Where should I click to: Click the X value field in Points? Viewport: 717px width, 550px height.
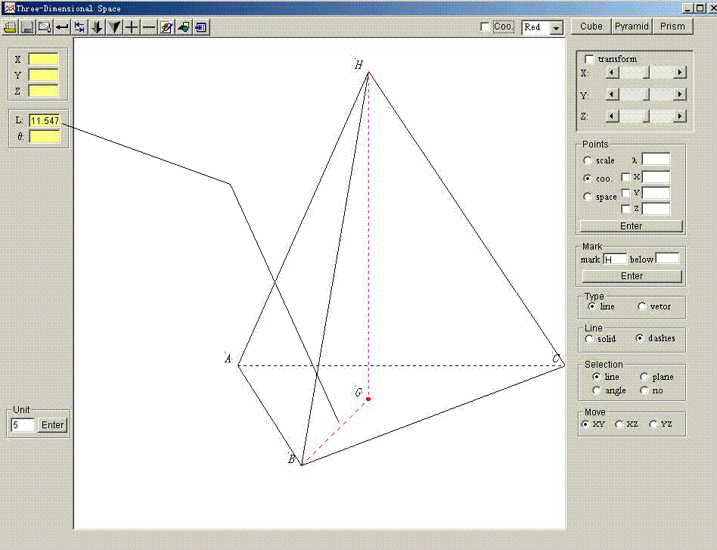656,177
